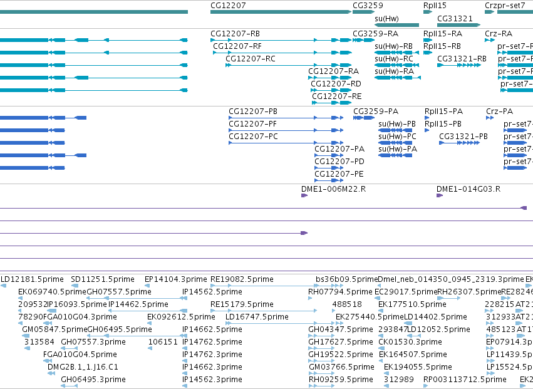Click protein su(Hw)-PB
Viewport: 533px width, 389px height.
coord(397,125)
